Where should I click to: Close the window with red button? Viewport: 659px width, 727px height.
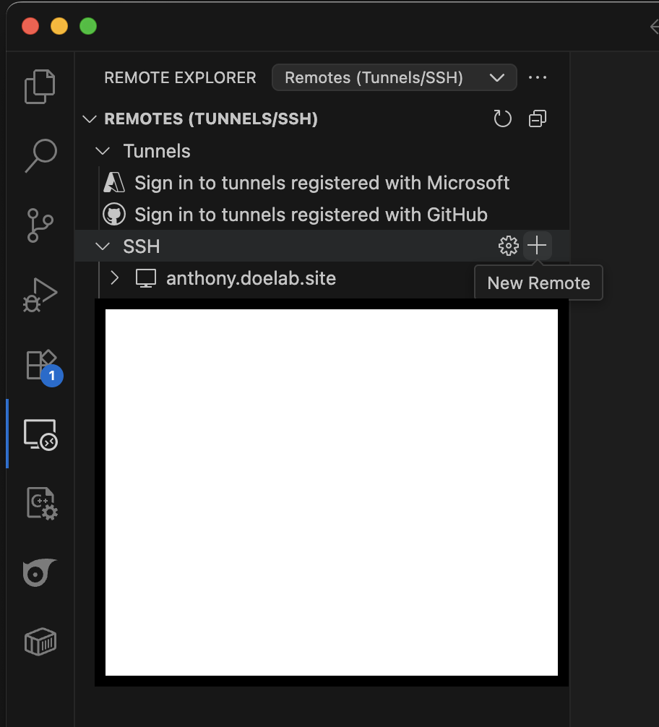click(30, 26)
